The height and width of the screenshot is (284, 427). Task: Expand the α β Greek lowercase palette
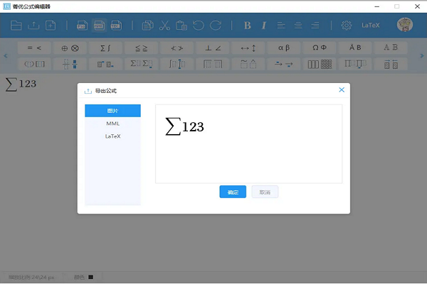click(283, 48)
